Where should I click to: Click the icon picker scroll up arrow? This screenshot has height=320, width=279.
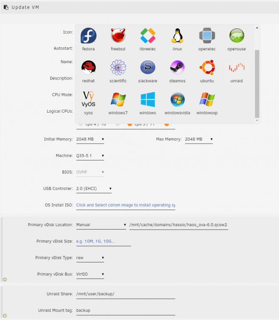[257, 28]
